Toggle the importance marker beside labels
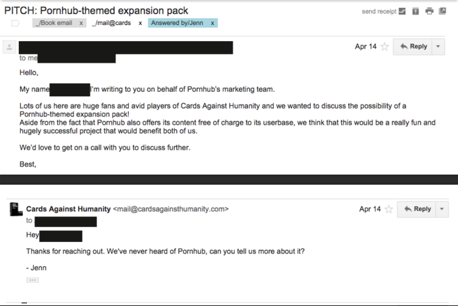This screenshot has height=306, width=458. point(16,23)
